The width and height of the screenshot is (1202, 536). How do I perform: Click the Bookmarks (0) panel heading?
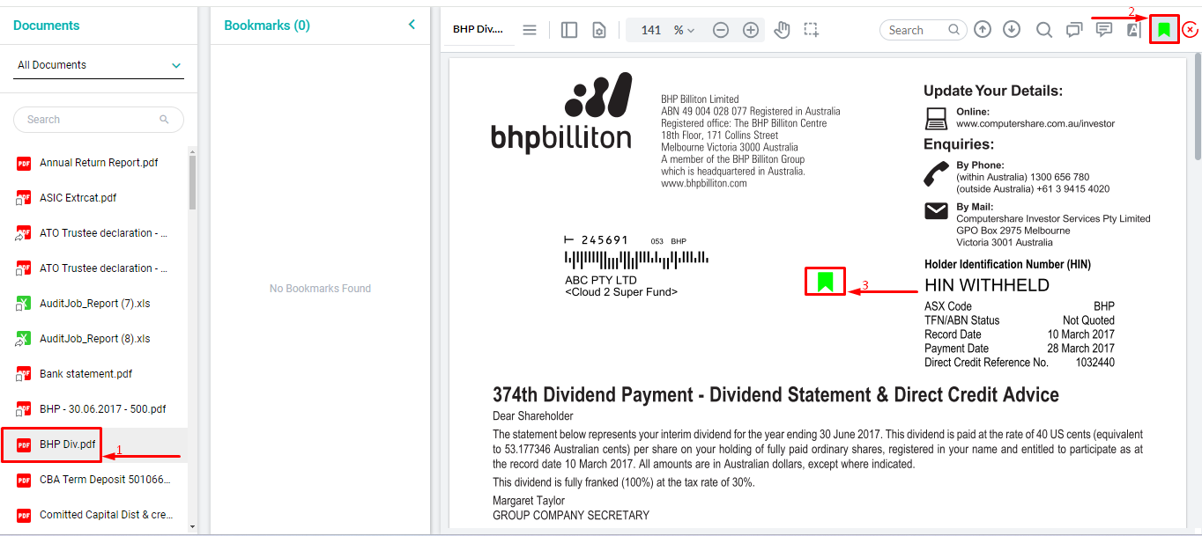(267, 26)
